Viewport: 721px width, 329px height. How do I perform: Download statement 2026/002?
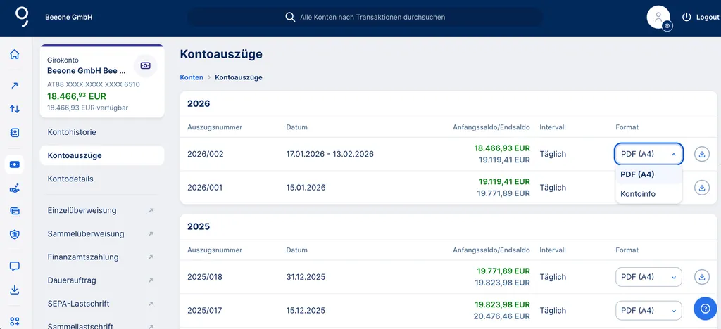click(701, 154)
